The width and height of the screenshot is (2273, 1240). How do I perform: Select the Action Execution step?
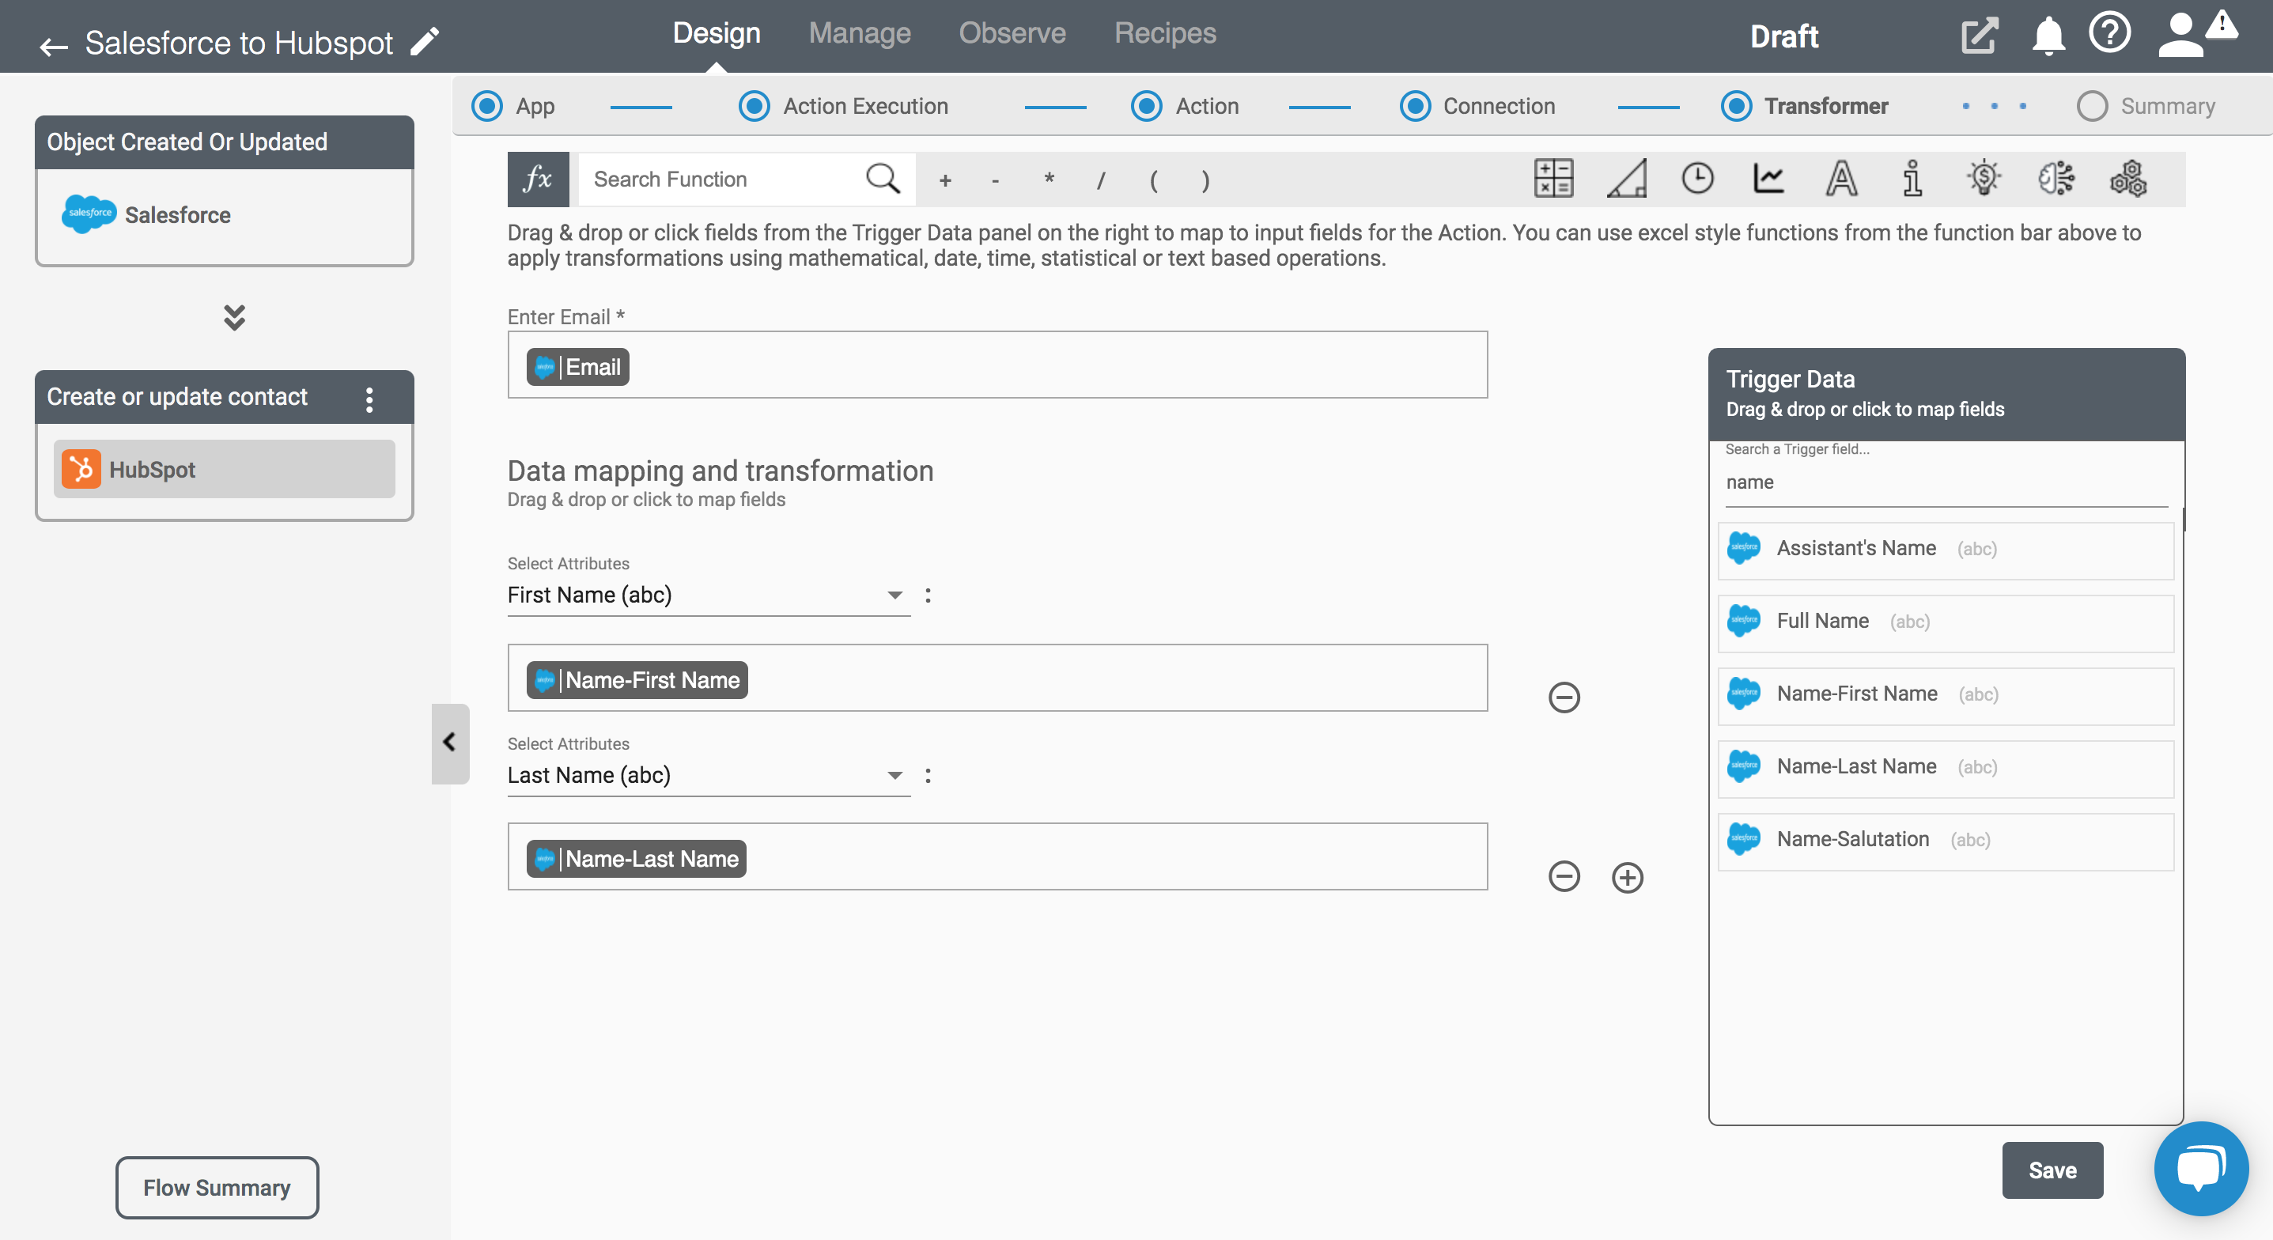coord(754,106)
